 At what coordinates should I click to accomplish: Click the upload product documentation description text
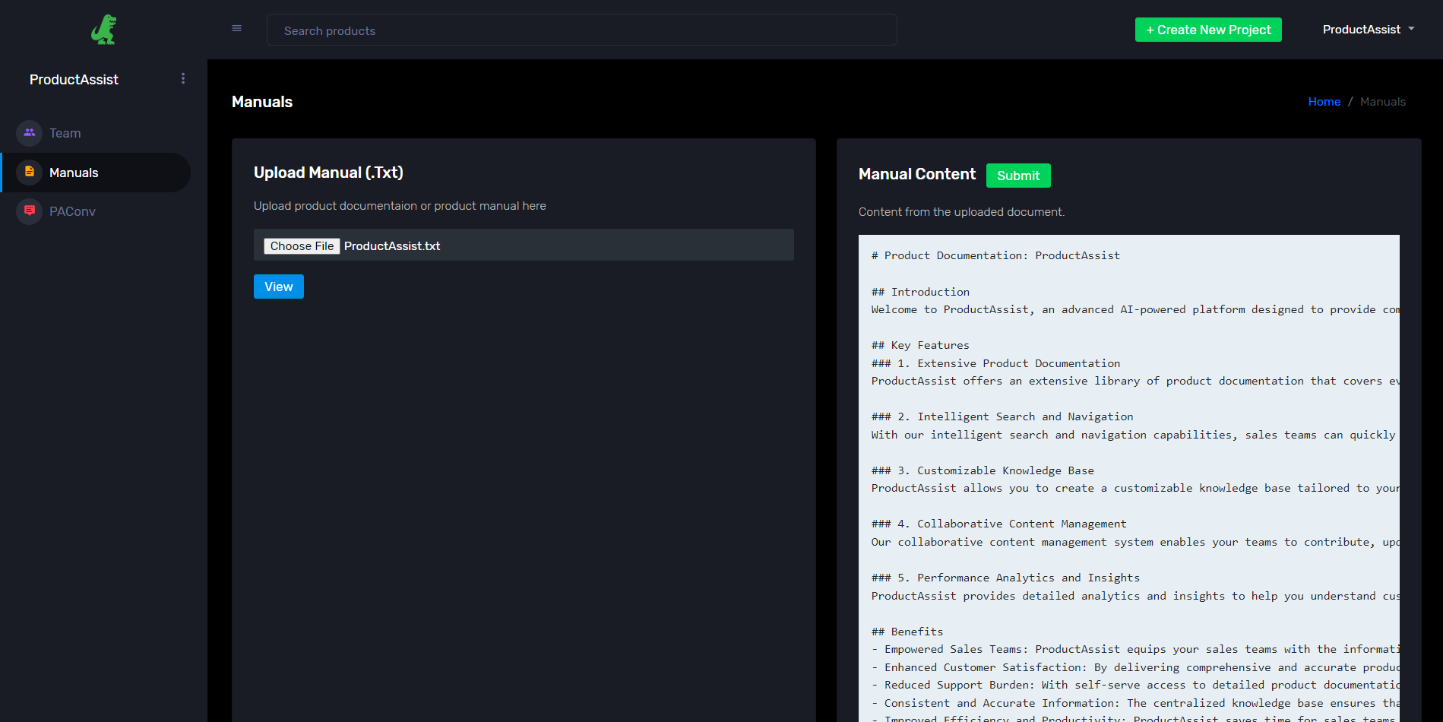tap(400, 206)
